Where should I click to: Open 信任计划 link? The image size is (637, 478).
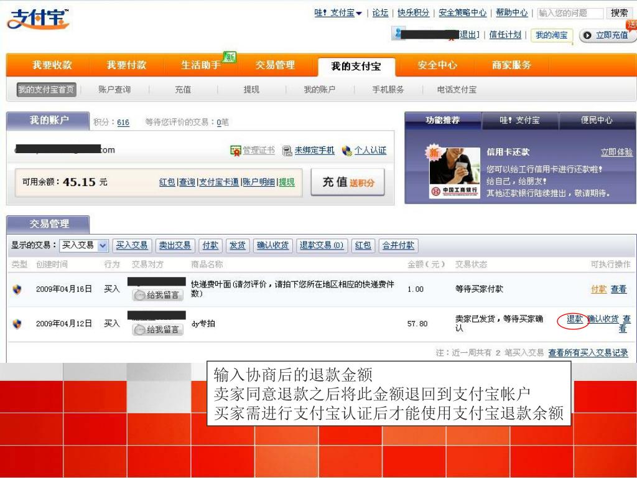[505, 35]
